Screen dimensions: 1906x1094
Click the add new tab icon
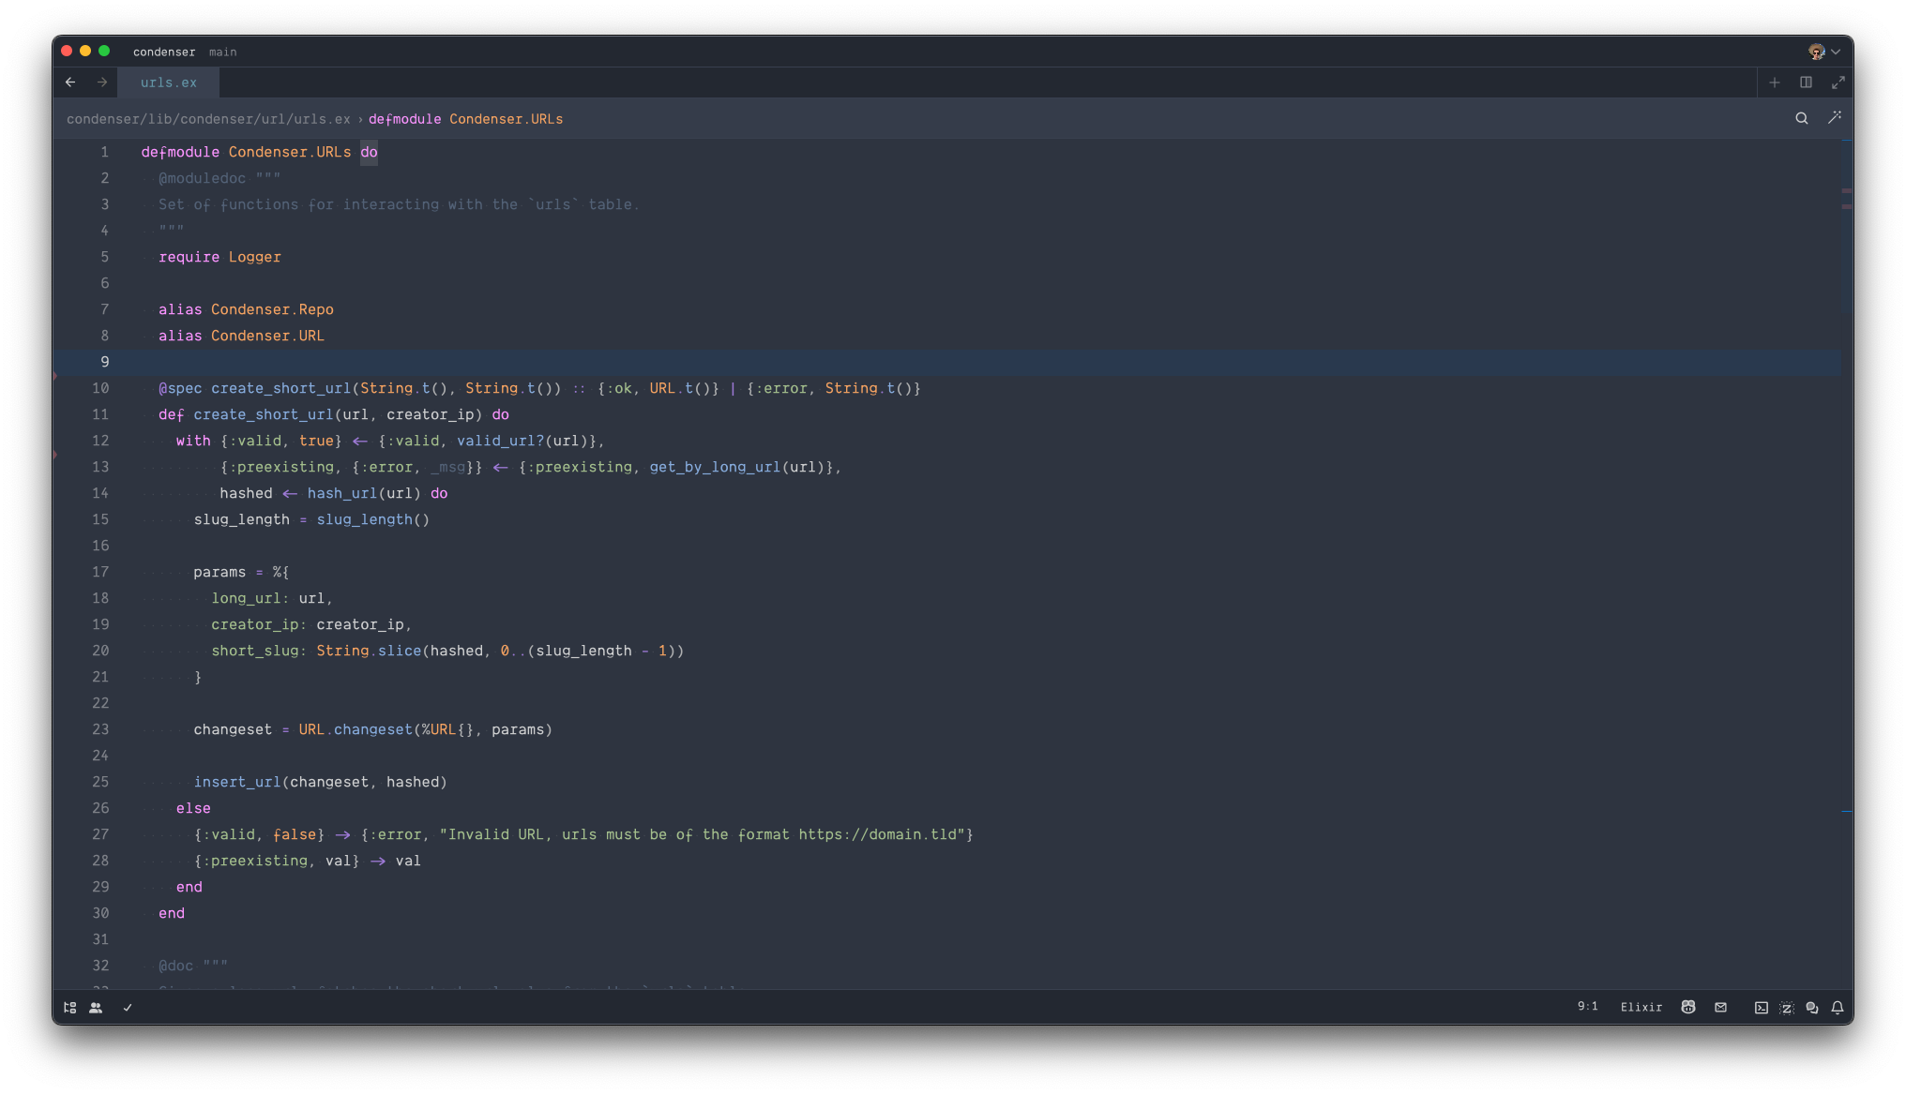click(x=1774, y=82)
